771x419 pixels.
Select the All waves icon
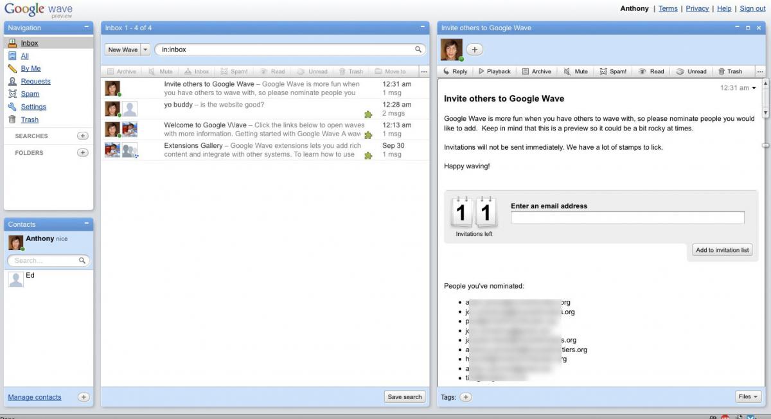point(12,56)
